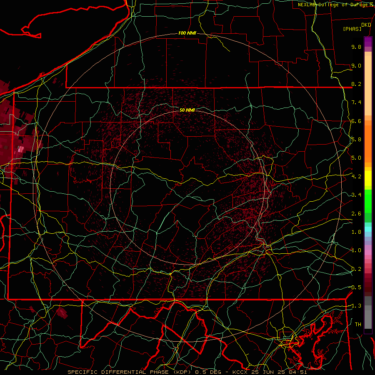Click the 3.4 value on the color scale
This screenshot has width=375, height=375.
coord(356,195)
